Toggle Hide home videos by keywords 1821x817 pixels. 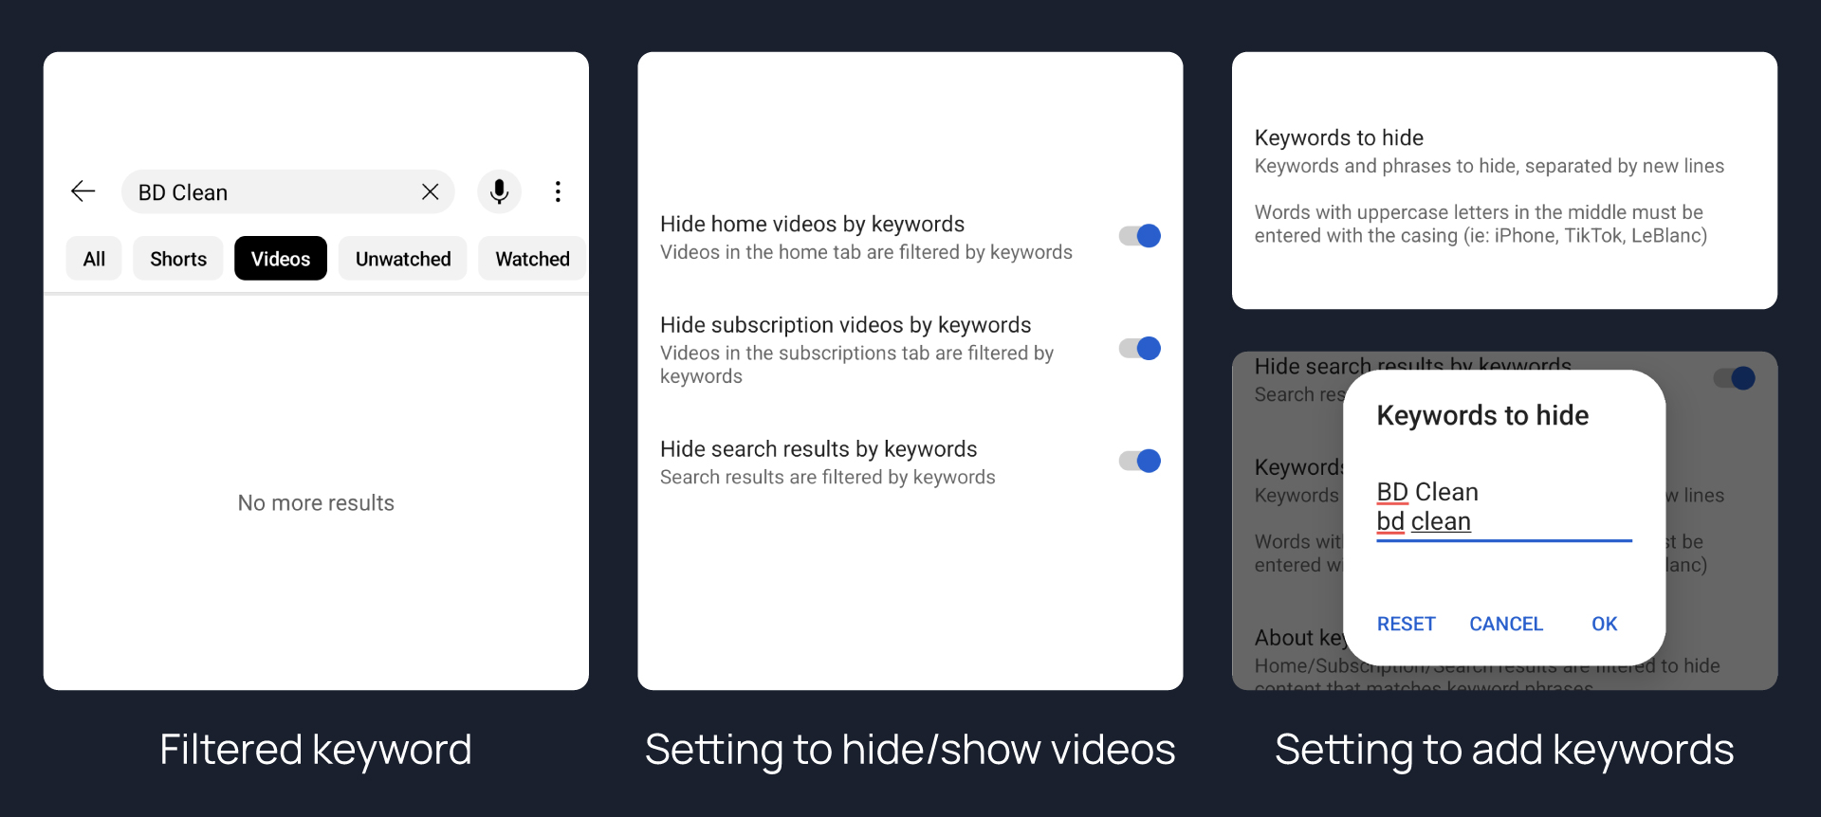[x=1140, y=236]
